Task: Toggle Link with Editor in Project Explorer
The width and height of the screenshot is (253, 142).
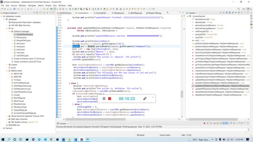Action: pos(37,13)
